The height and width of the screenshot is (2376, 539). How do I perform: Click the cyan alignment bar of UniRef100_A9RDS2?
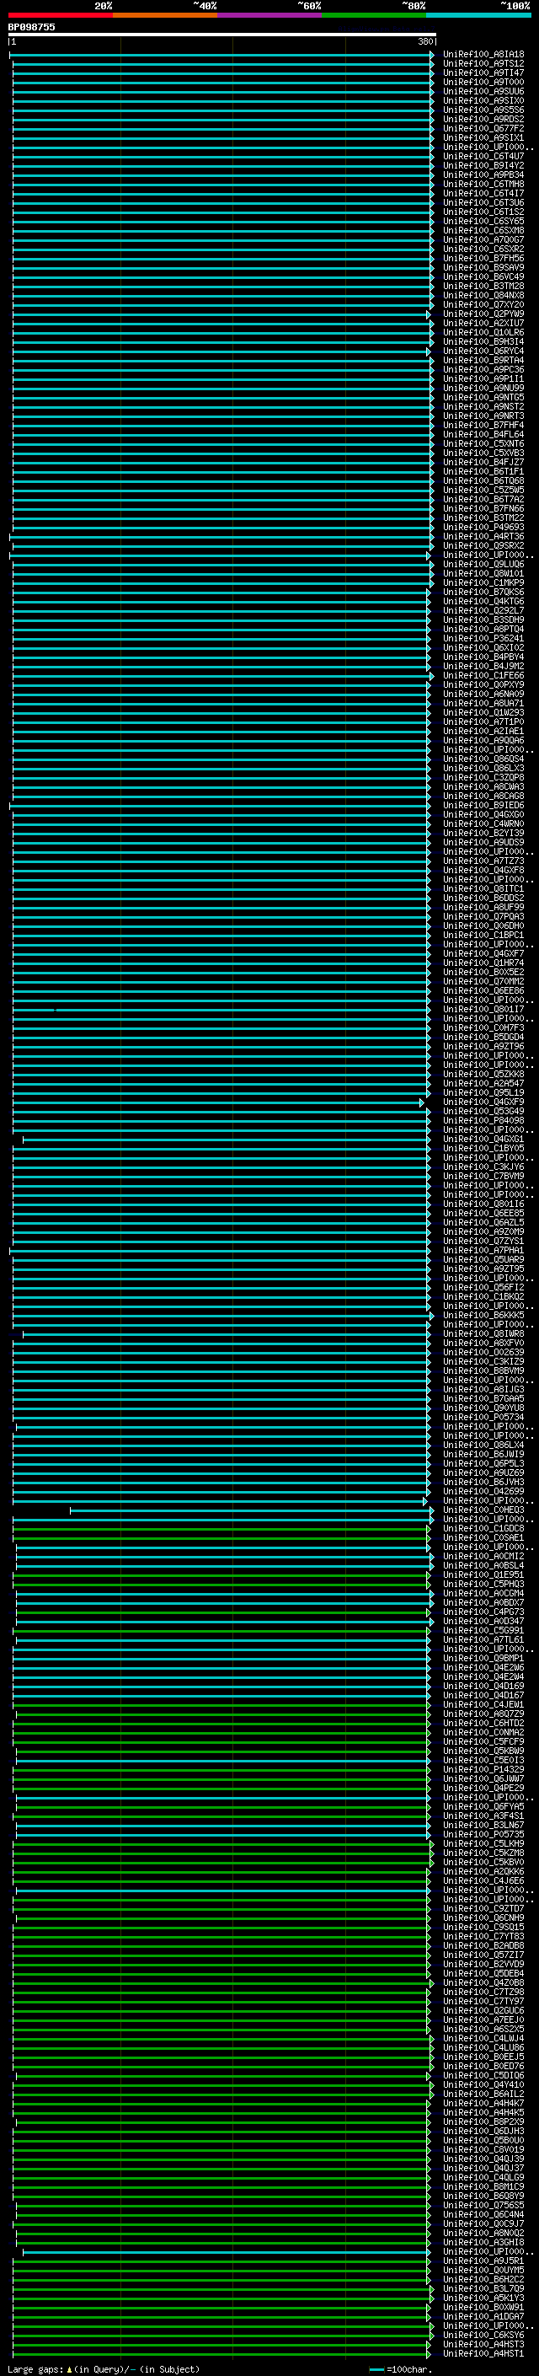click(222, 120)
